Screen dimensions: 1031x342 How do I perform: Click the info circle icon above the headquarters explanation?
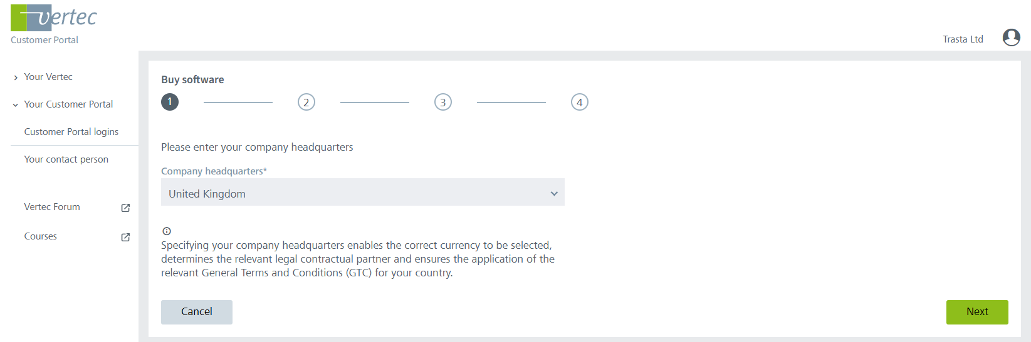click(167, 231)
